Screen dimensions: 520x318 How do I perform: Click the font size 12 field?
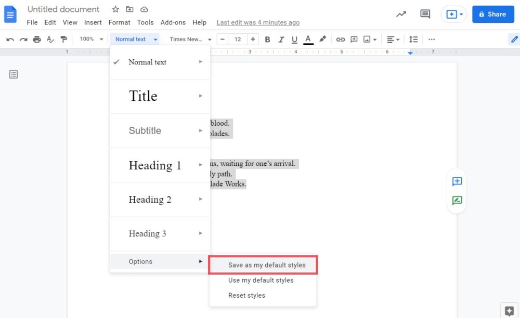tap(238, 39)
